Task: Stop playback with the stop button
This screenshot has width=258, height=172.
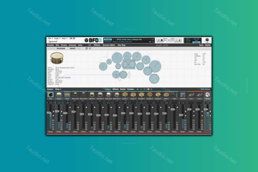Action: click(162, 40)
